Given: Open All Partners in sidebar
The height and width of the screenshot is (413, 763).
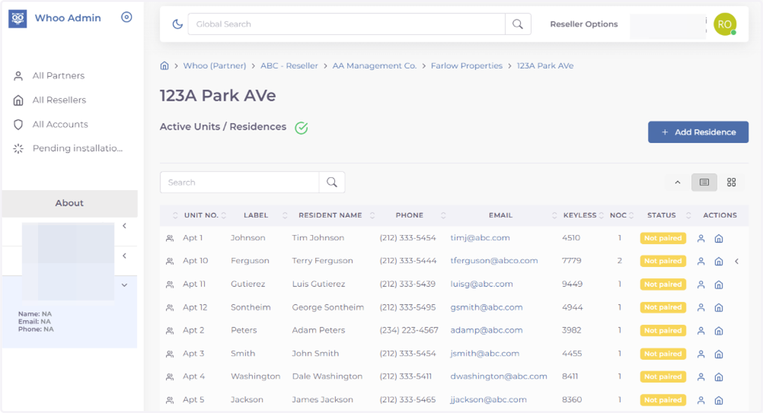Looking at the screenshot, I should pyautogui.click(x=58, y=76).
